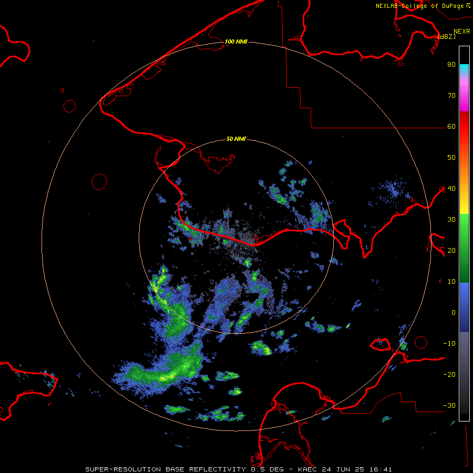Viewport: 473px width, 473px height.
Task: Click the "16:41" timestamp in caption
Action: [x=382, y=469]
